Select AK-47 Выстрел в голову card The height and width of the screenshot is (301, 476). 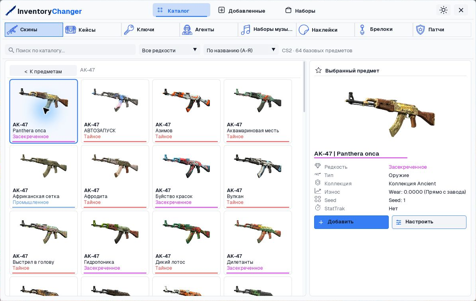[x=44, y=243]
